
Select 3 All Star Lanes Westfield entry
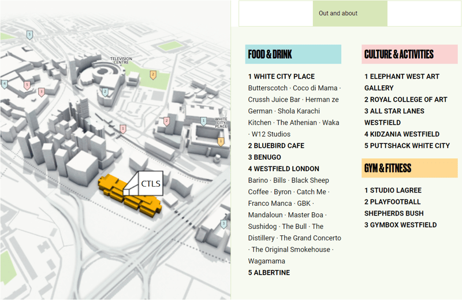click(x=394, y=117)
